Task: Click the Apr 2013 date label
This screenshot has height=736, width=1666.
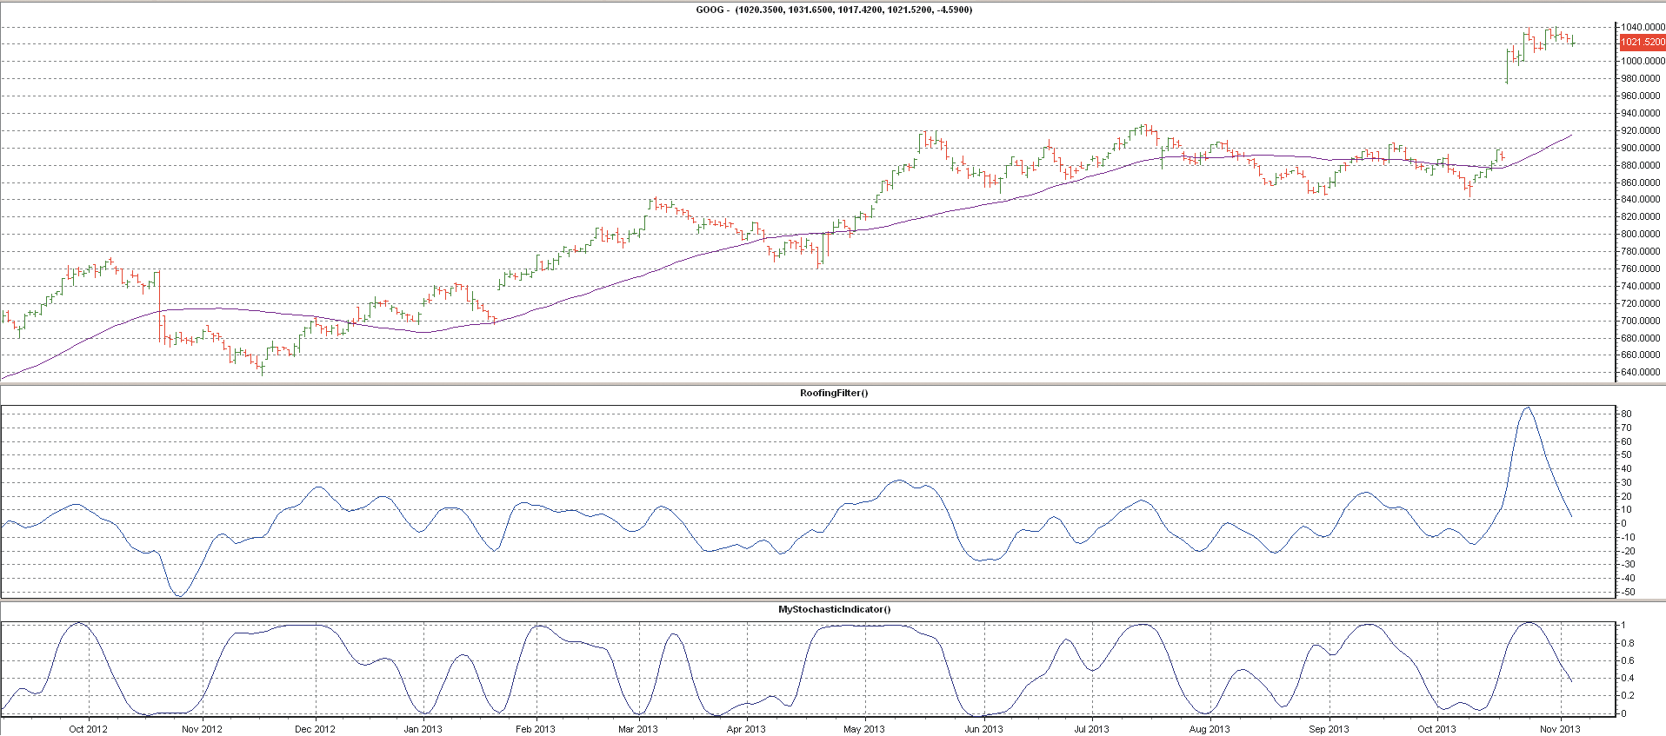Action: 746,729
